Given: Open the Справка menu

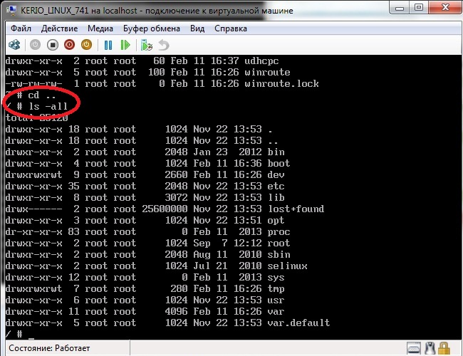Looking at the screenshot, I should tap(232, 28).
